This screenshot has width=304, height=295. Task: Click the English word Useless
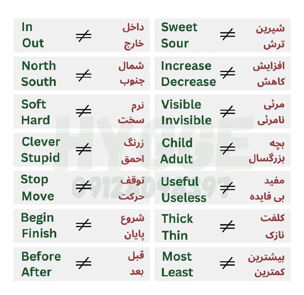tap(184, 198)
